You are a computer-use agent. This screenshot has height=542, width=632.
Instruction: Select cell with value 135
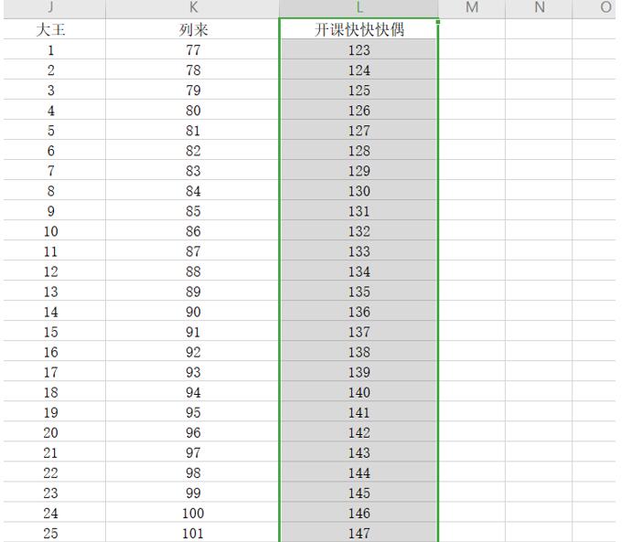click(x=359, y=292)
